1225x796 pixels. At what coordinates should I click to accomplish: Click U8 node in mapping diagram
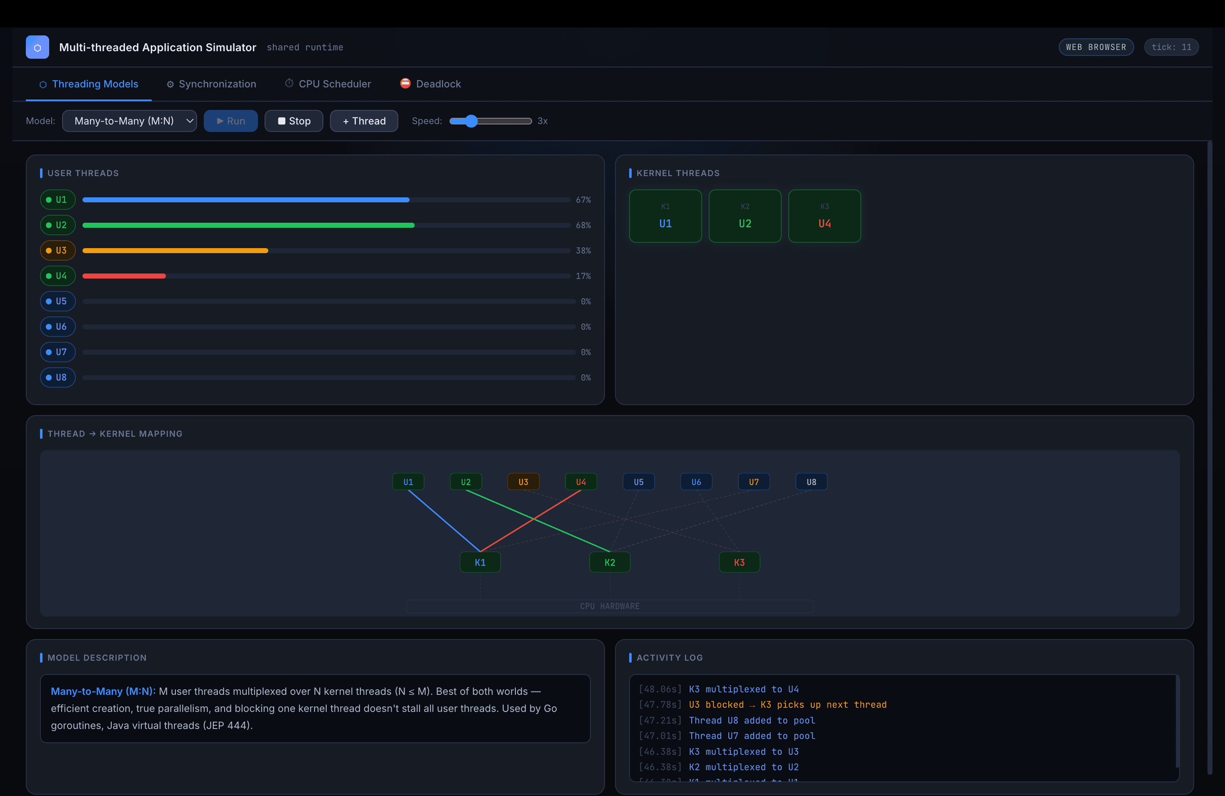tap(812, 482)
